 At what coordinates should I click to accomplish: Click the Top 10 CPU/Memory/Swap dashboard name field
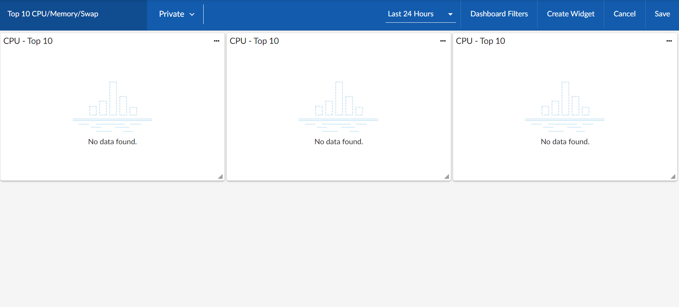53,14
